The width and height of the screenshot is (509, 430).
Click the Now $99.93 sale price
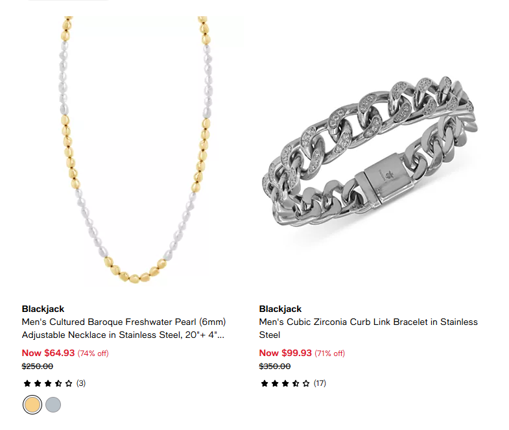click(x=285, y=353)
